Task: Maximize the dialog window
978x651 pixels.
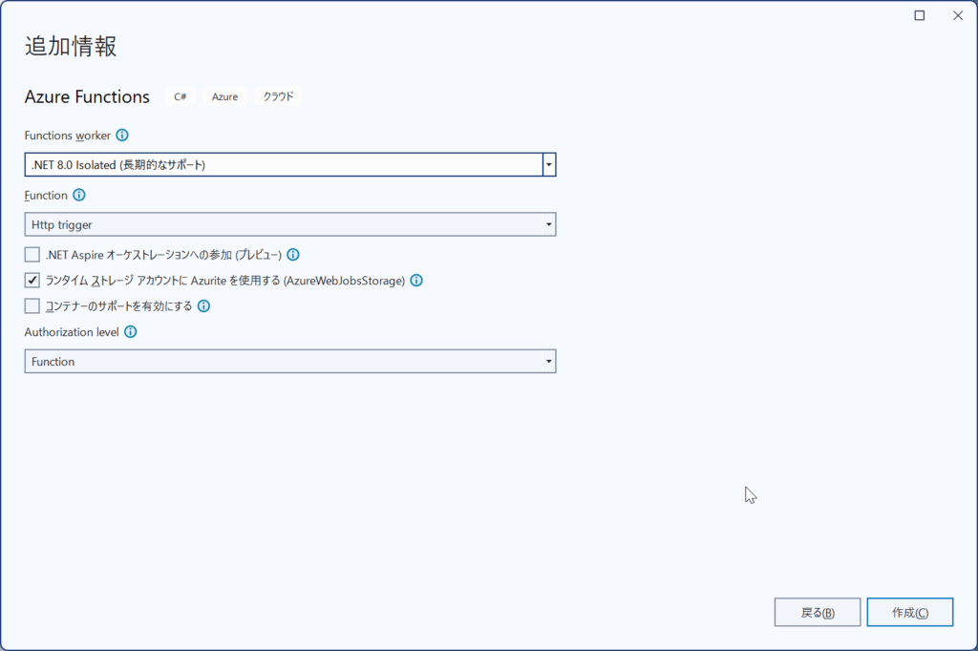Action: tap(920, 15)
